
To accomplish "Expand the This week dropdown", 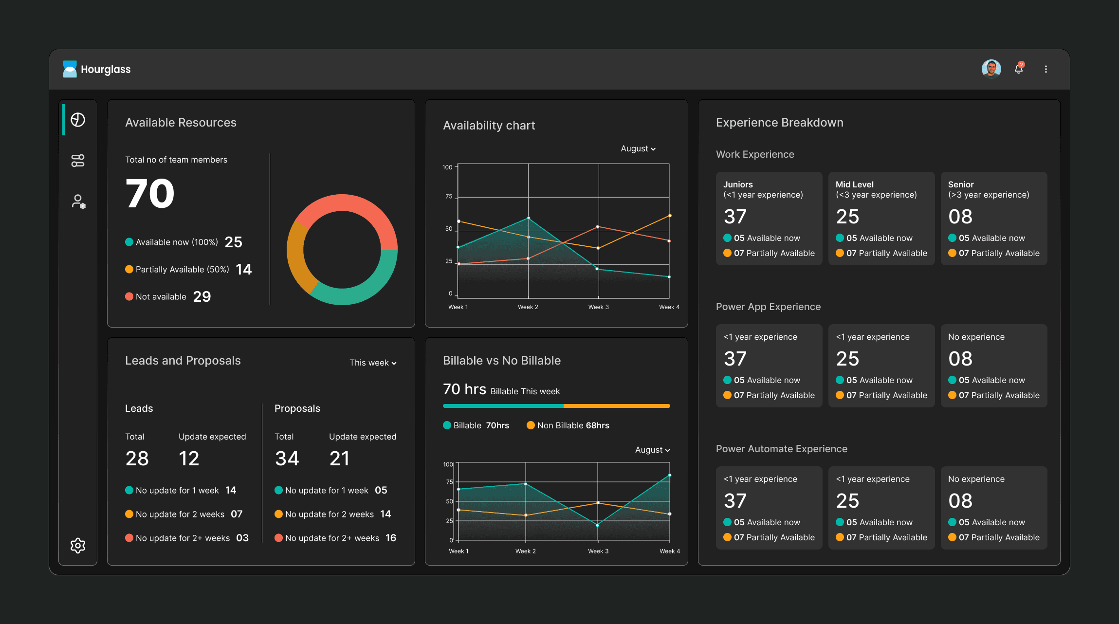I will pyautogui.click(x=373, y=363).
